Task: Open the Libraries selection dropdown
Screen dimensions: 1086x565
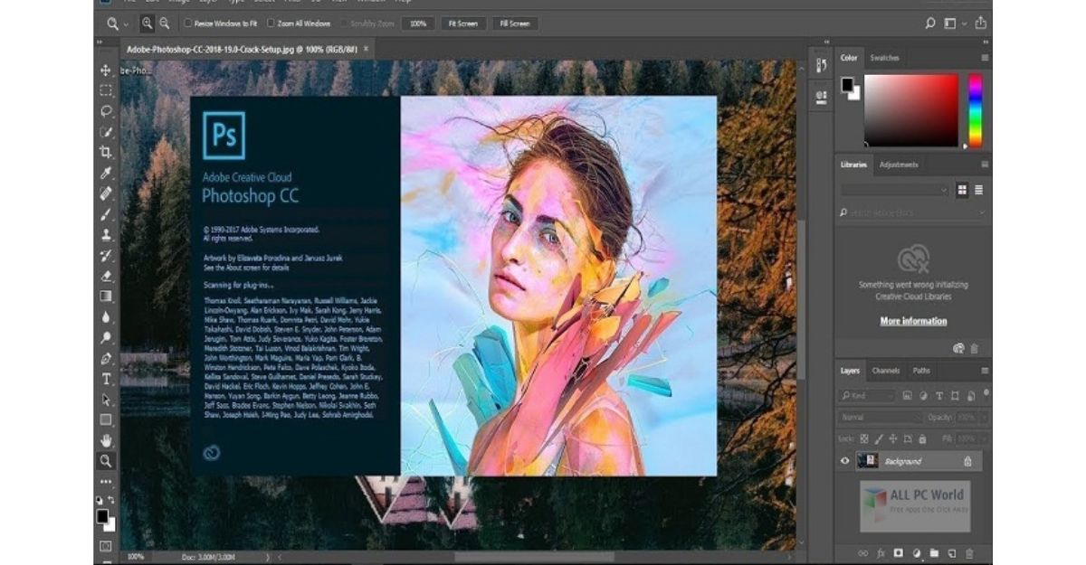Action: [894, 190]
